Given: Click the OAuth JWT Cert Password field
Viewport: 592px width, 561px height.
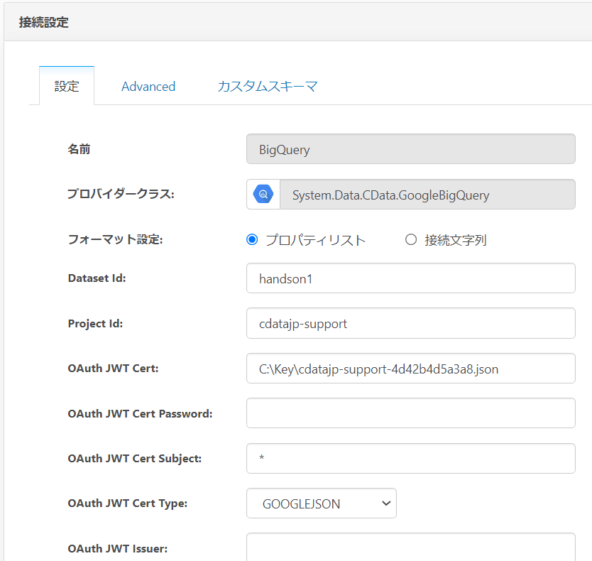Looking at the screenshot, I should (x=411, y=413).
